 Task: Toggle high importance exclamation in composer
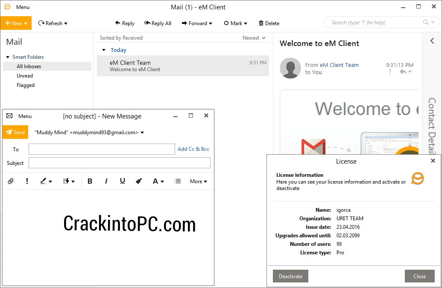click(27, 181)
